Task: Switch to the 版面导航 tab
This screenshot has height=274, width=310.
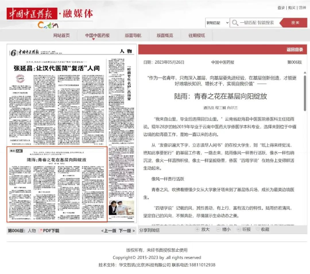Action: click(132, 35)
